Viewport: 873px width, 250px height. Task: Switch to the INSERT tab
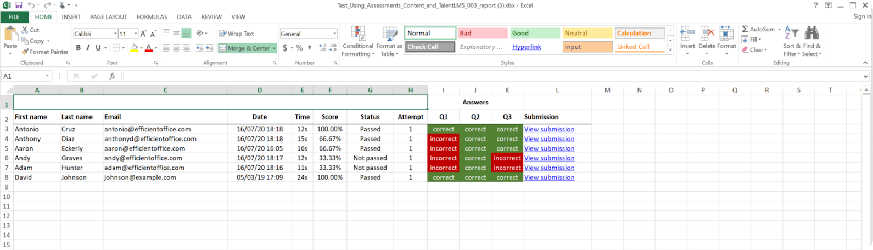click(x=71, y=17)
